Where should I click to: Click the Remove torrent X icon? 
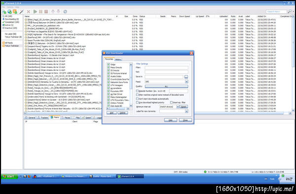[28, 12]
